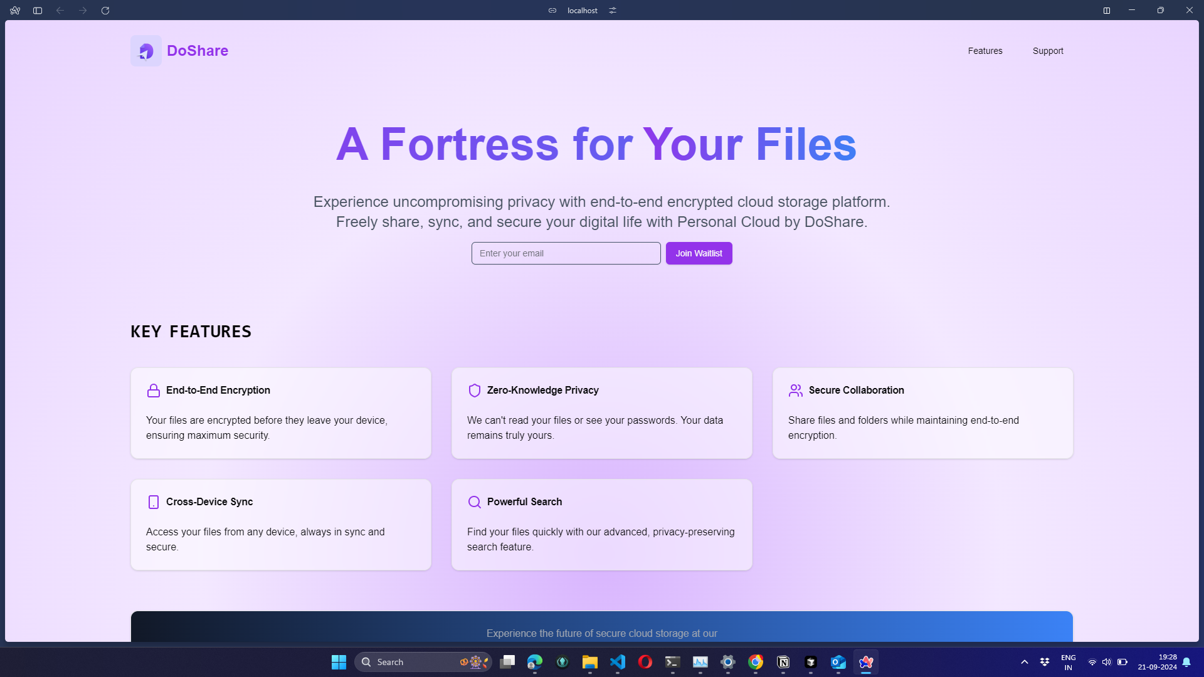The image size is (1204, 677).
Task: Click the lock icon for End-to-End Encryption
Action: pos(153,391)
